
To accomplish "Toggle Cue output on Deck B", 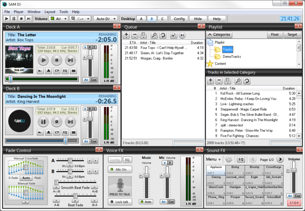I will (93, 141).
